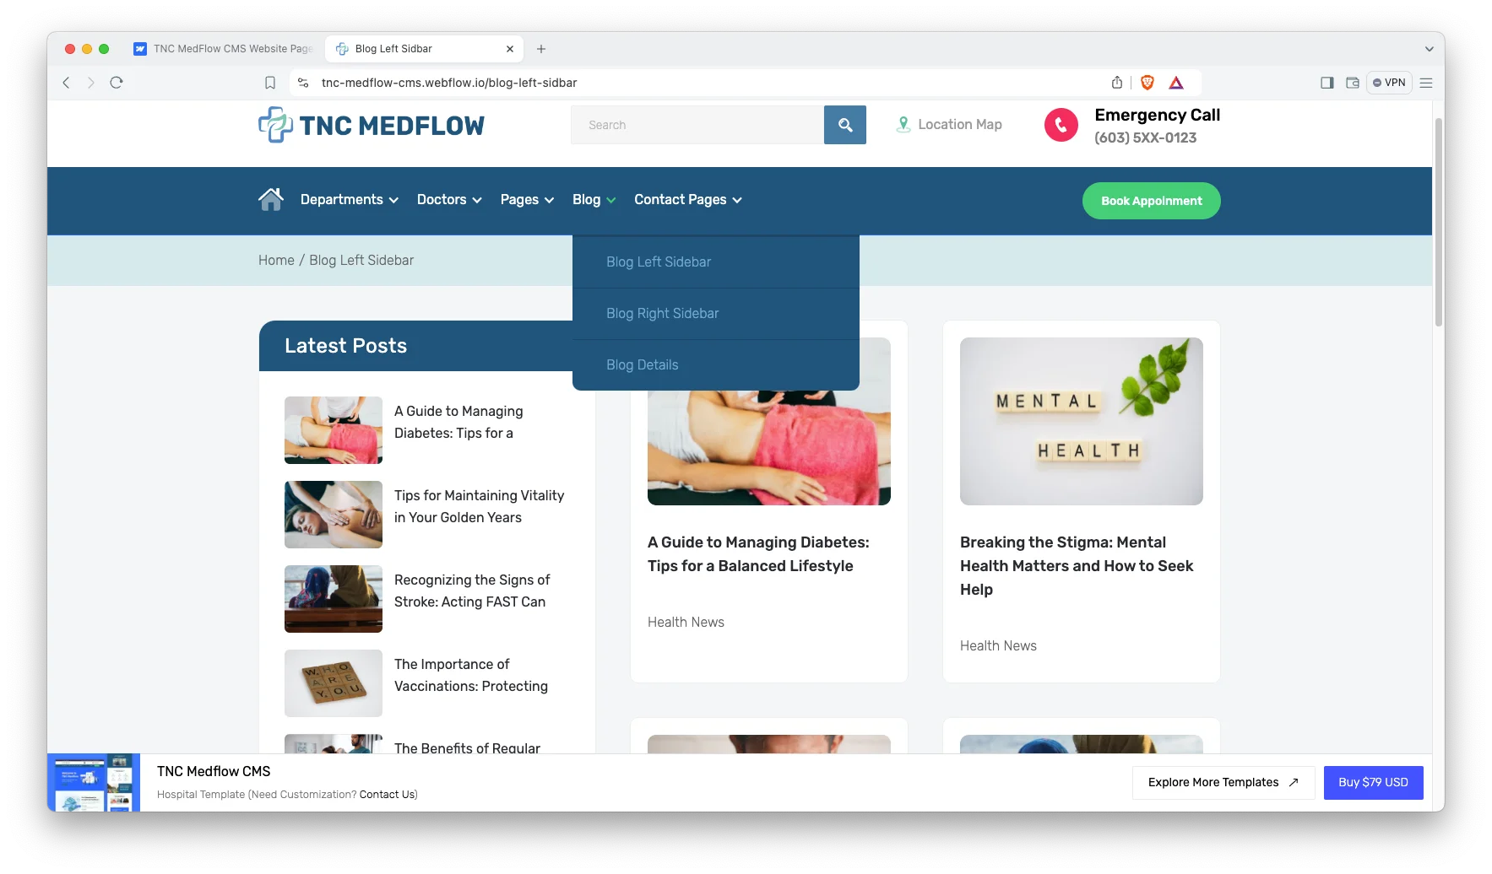Click the Mental Health article thumbnail
This screenshot has height=874, width=1492.
(x=1081, y=421)
